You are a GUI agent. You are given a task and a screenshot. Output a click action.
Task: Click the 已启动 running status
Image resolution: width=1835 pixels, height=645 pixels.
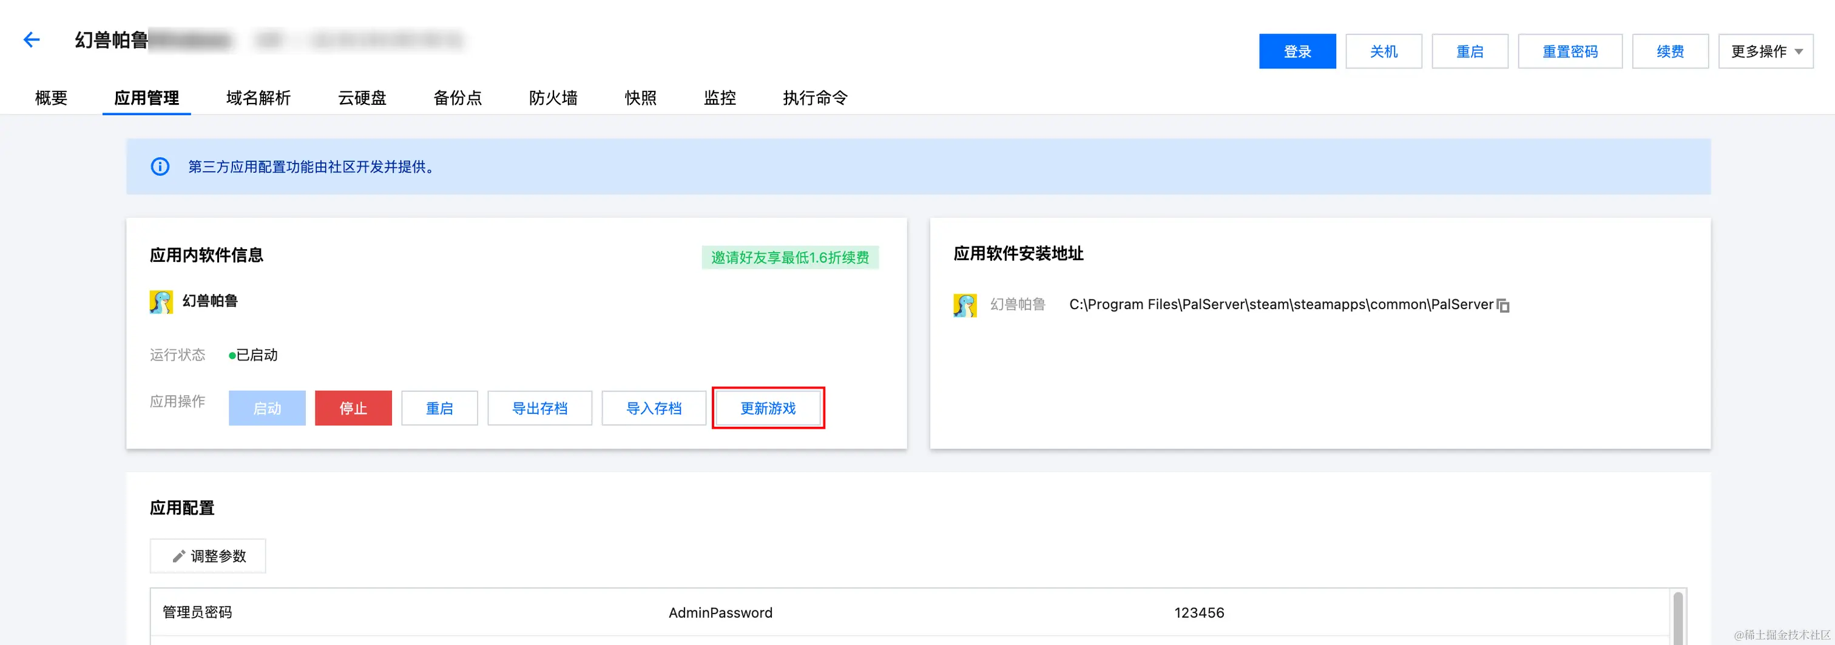click(x=253, y=355)
